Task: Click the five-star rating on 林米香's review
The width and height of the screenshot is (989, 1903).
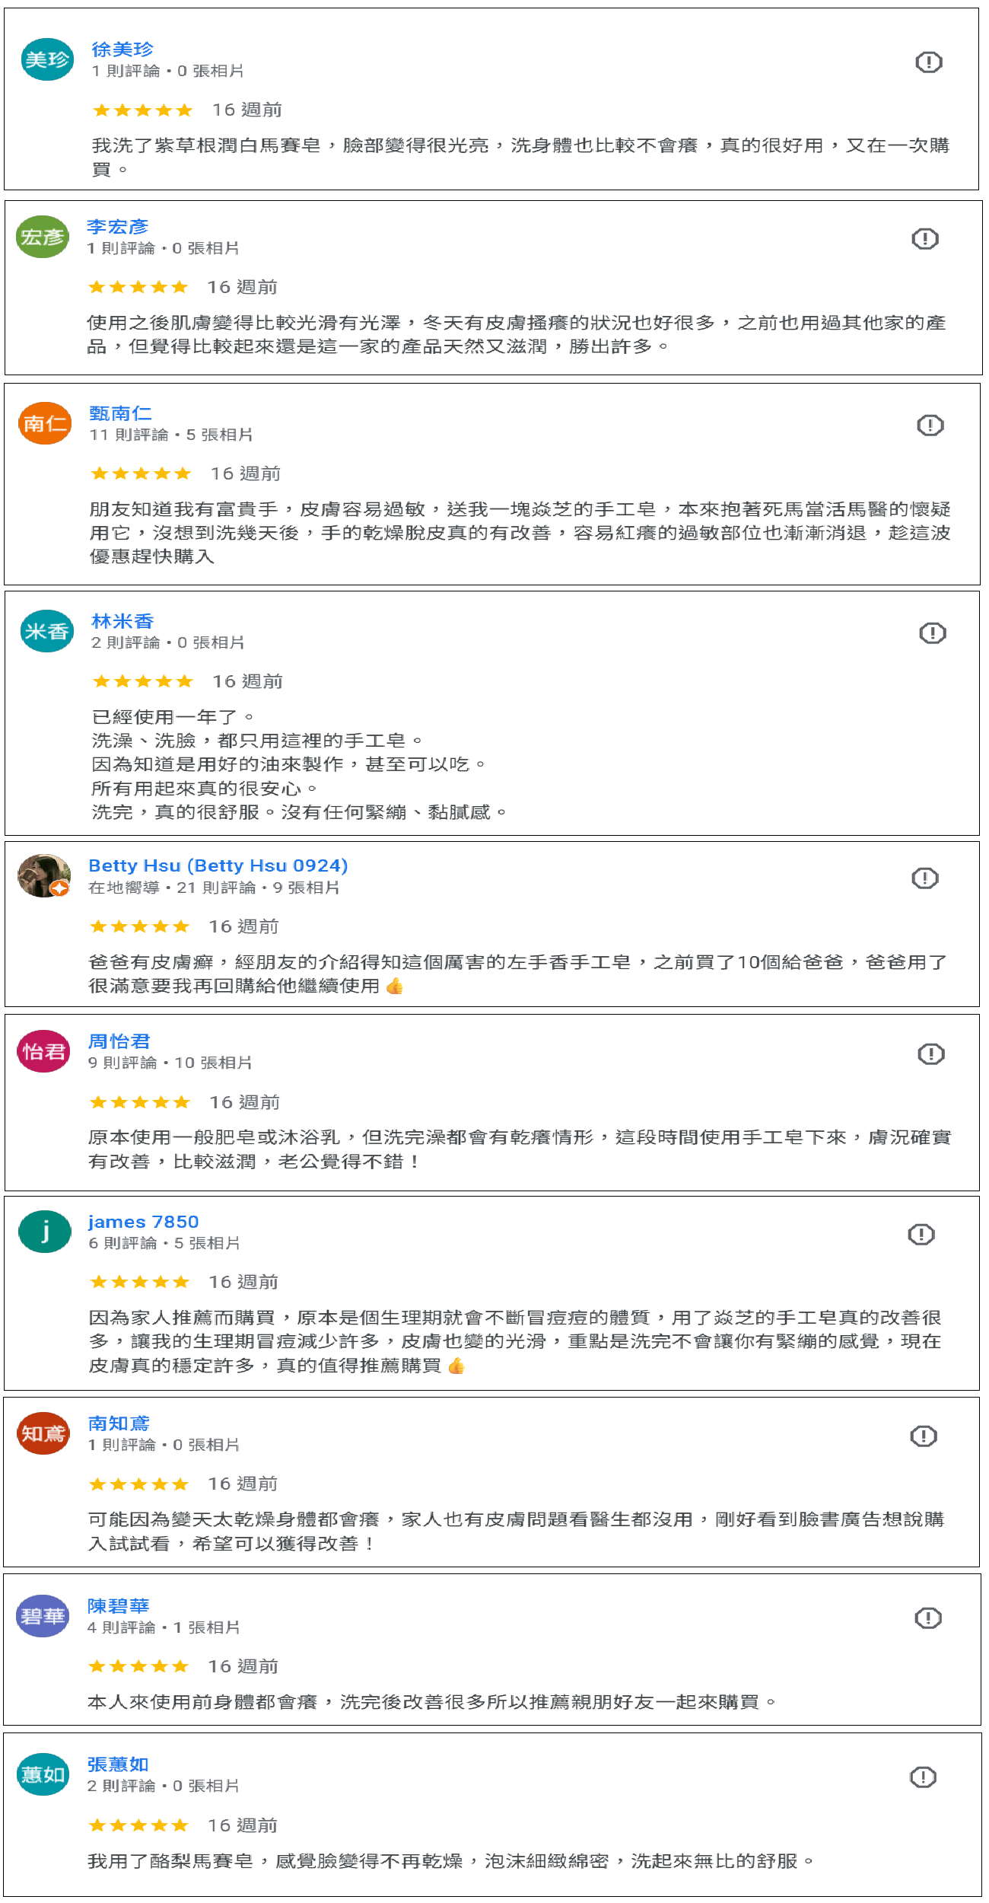Action: (x=142, y=681)
